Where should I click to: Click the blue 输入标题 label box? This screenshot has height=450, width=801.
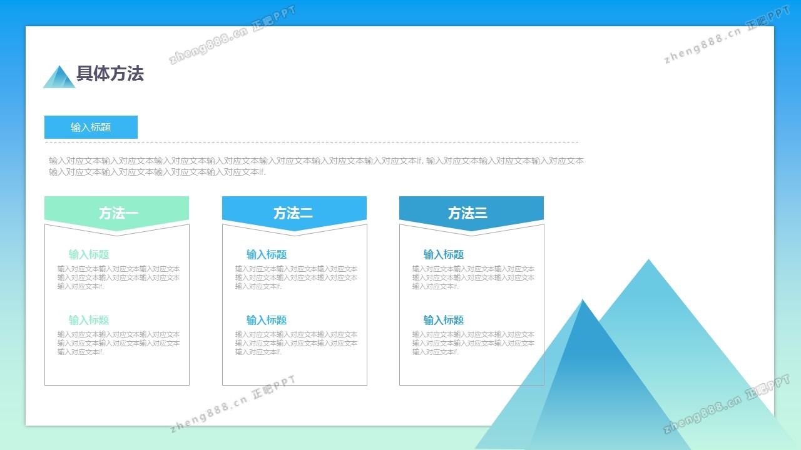click(x=91, y=127)
